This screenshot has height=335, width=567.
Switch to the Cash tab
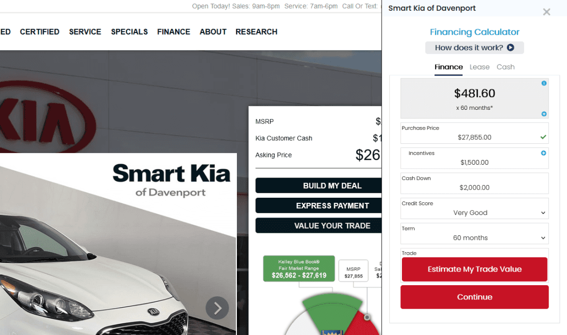tap(505, 67)
